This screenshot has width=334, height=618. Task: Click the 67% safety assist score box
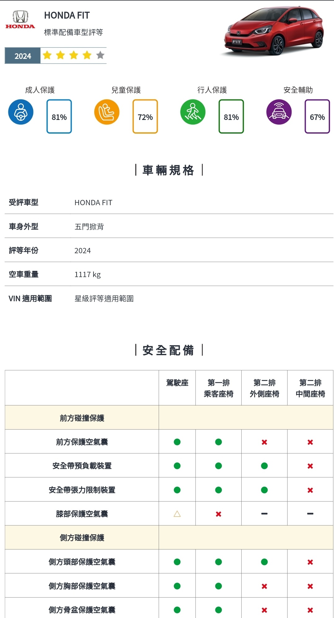tap(317, 117)
